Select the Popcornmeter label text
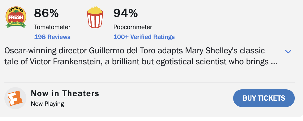303x121 pixels. [x=133, y=27]
